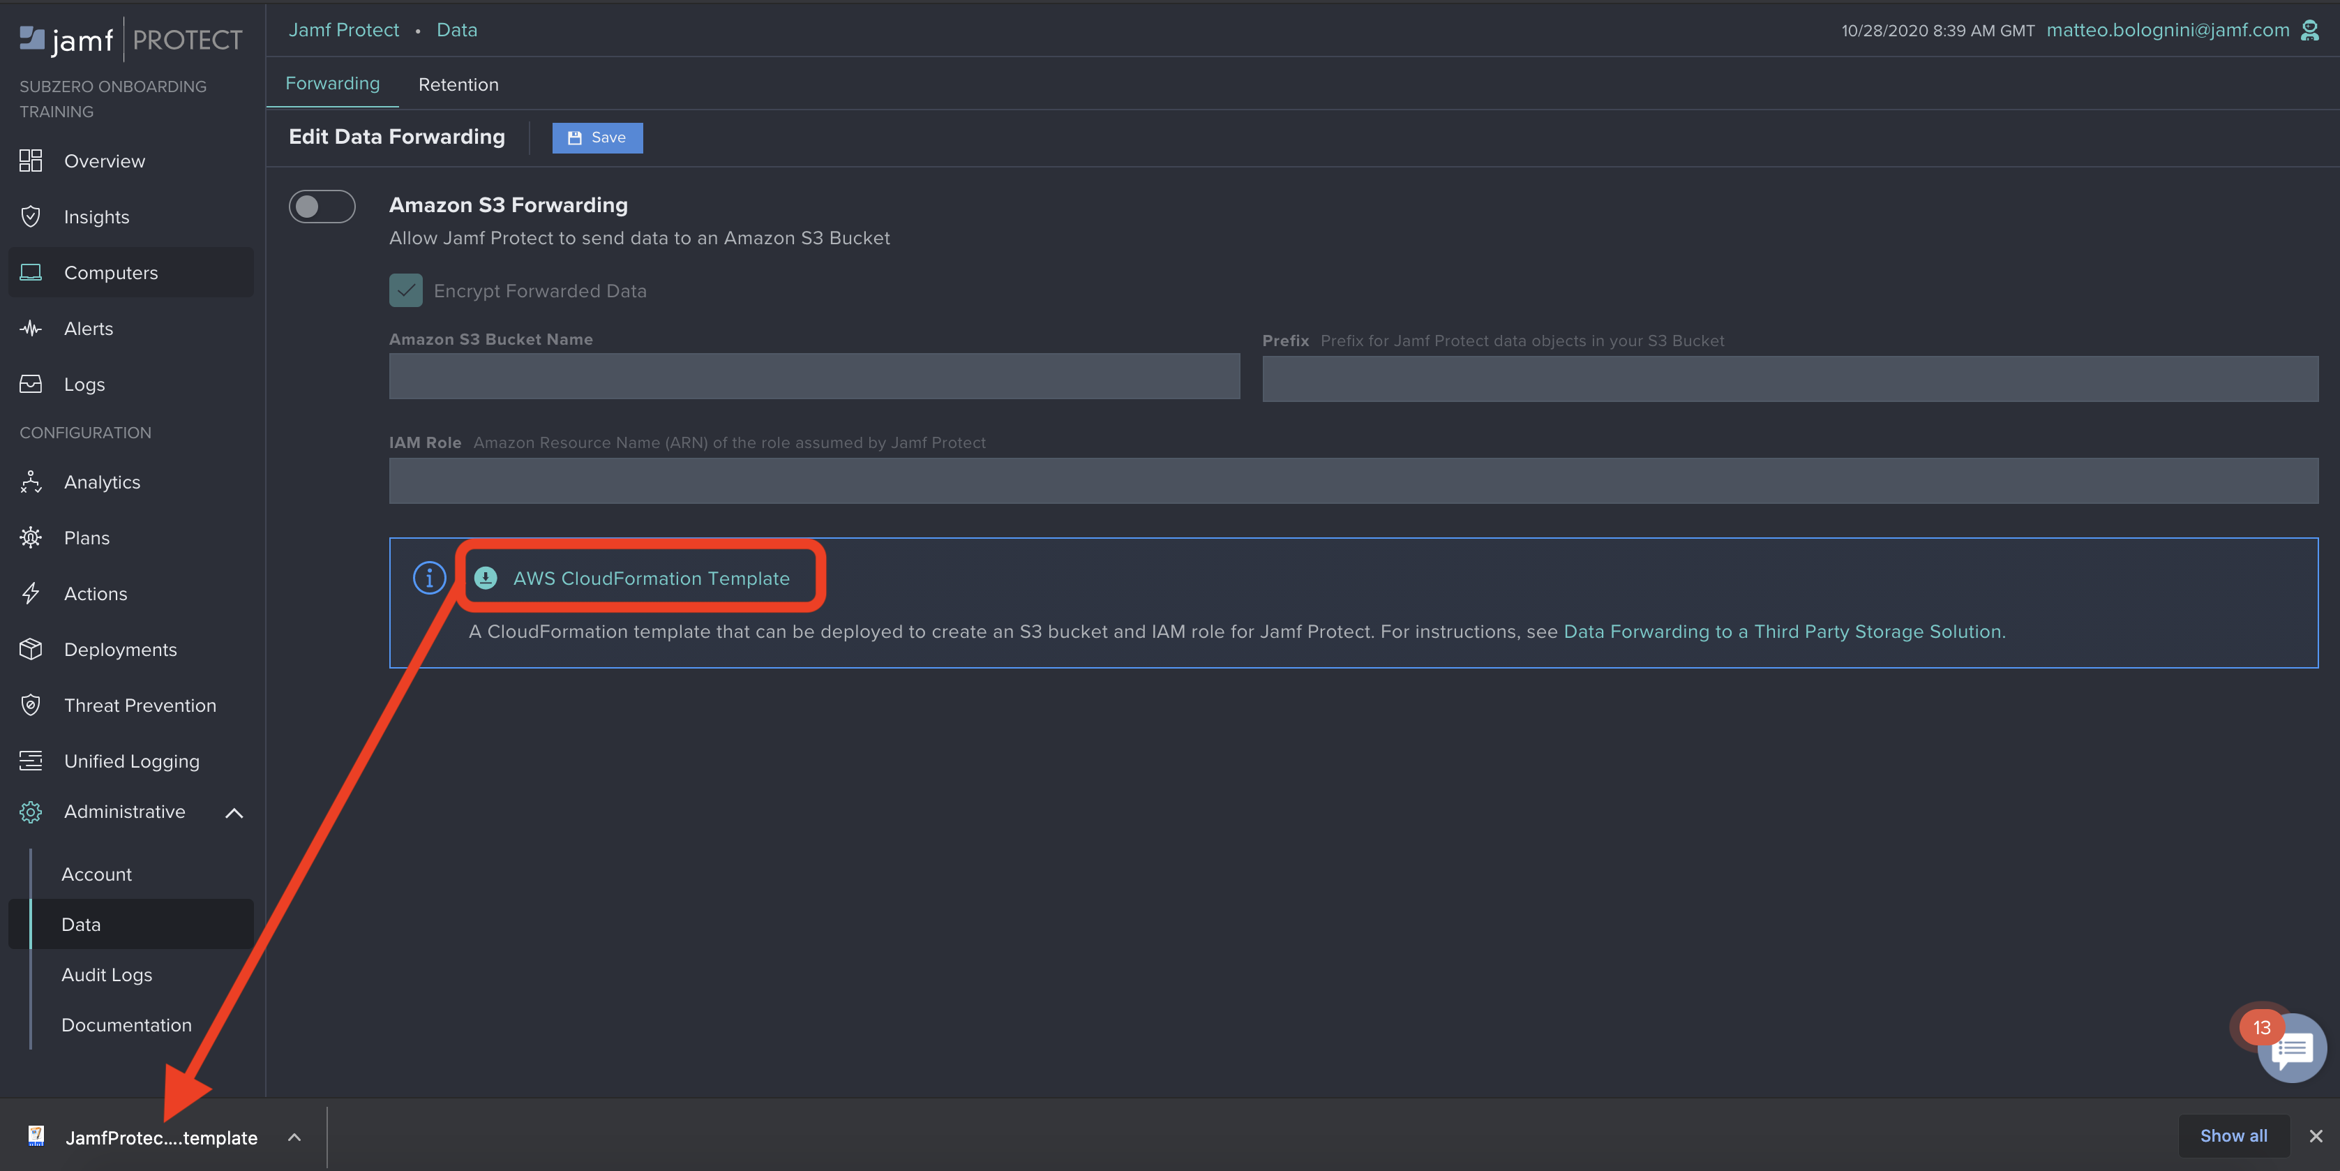Click the Jamf Protect logo

point(130,39)
